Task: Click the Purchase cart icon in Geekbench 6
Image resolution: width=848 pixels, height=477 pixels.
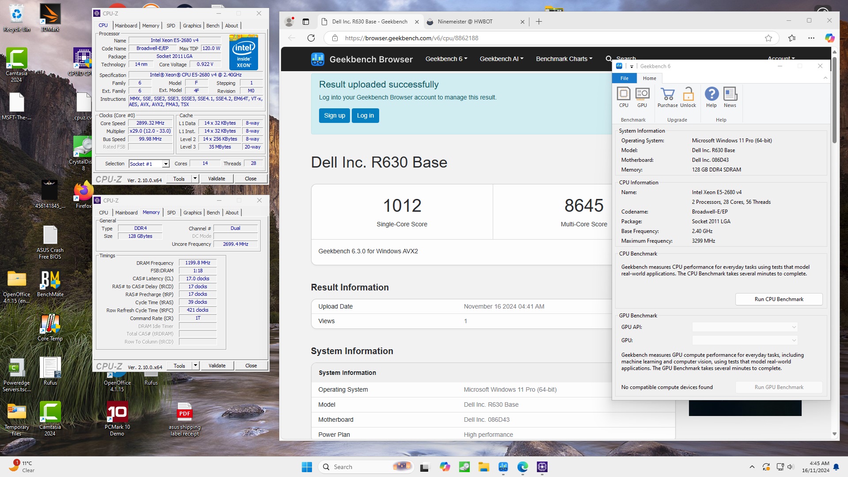Action: [x=667, y=97]
